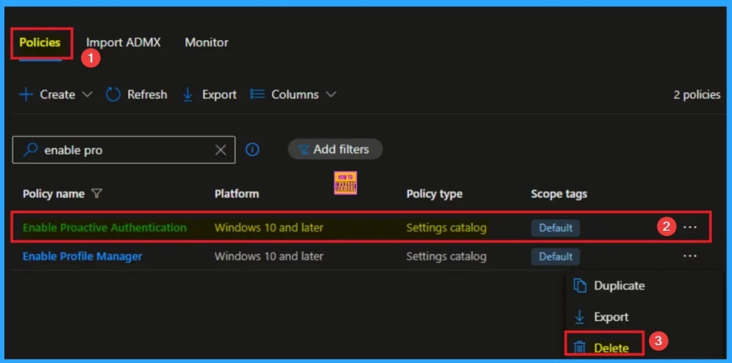The width and height of the screenshot is (732, 363).
Task: Open the Import ADMX tab
Action: click(x=123, y=42)
